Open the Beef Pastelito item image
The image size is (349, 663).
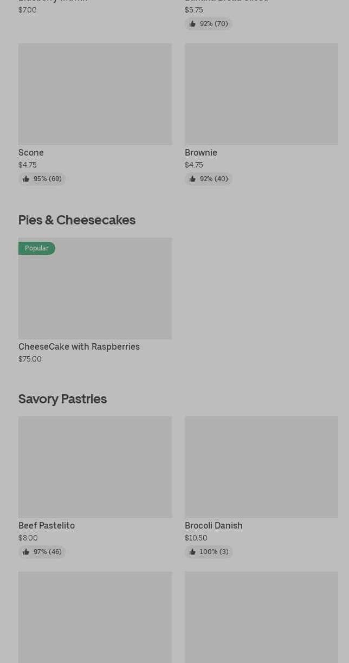coord(95,467)
